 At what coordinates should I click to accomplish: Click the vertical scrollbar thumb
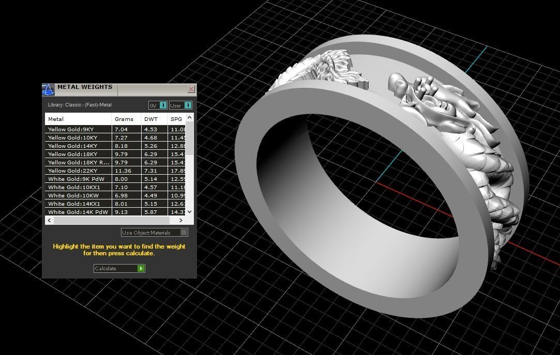(x=190, y=138)
